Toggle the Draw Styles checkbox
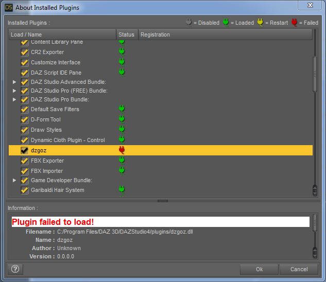This screenshot has height=282, width=326. (25, 130)
